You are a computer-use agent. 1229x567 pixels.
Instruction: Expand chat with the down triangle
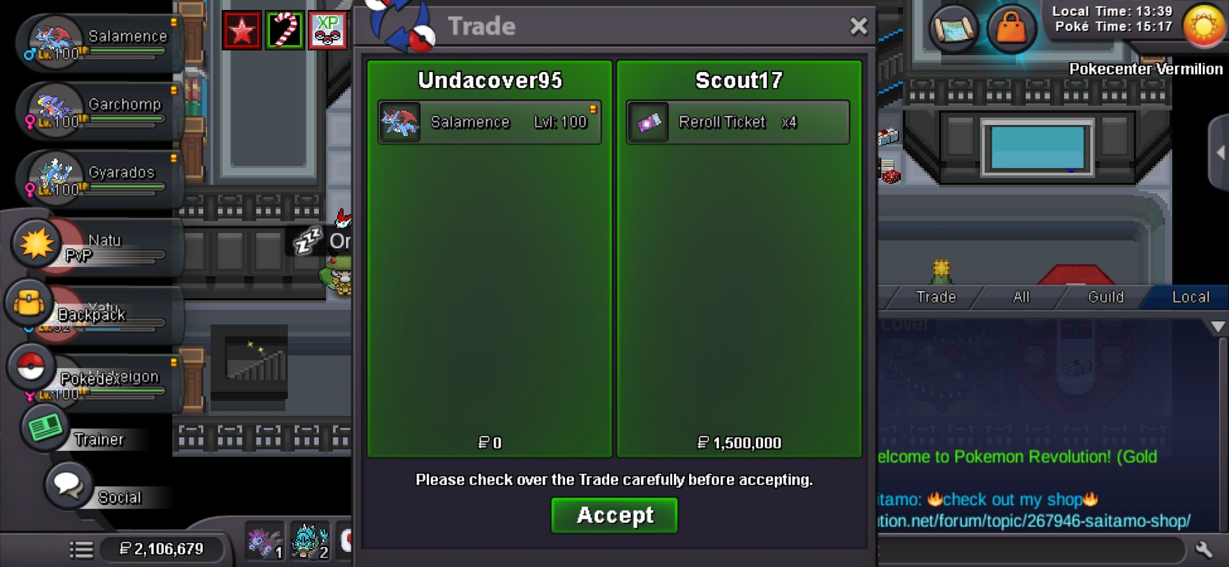(x=1217, y=327)
